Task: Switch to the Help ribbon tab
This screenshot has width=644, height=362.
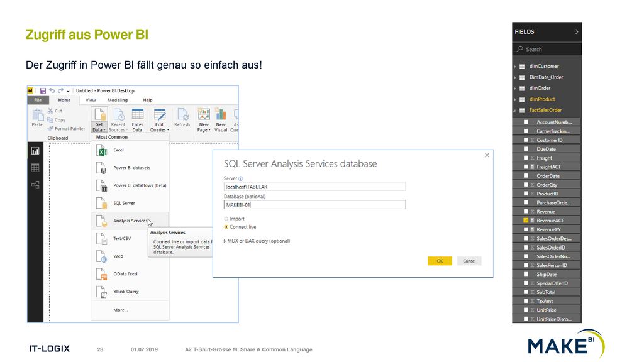Action: 147,100
